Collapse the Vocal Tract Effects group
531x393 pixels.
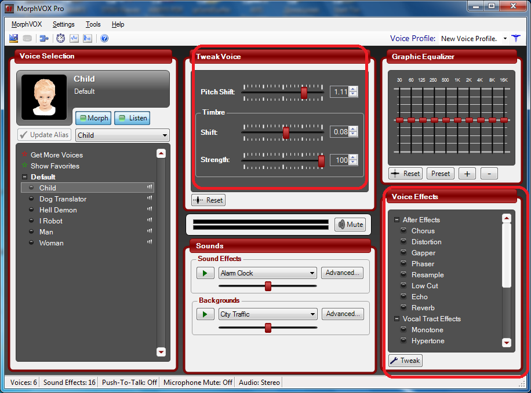397,318
